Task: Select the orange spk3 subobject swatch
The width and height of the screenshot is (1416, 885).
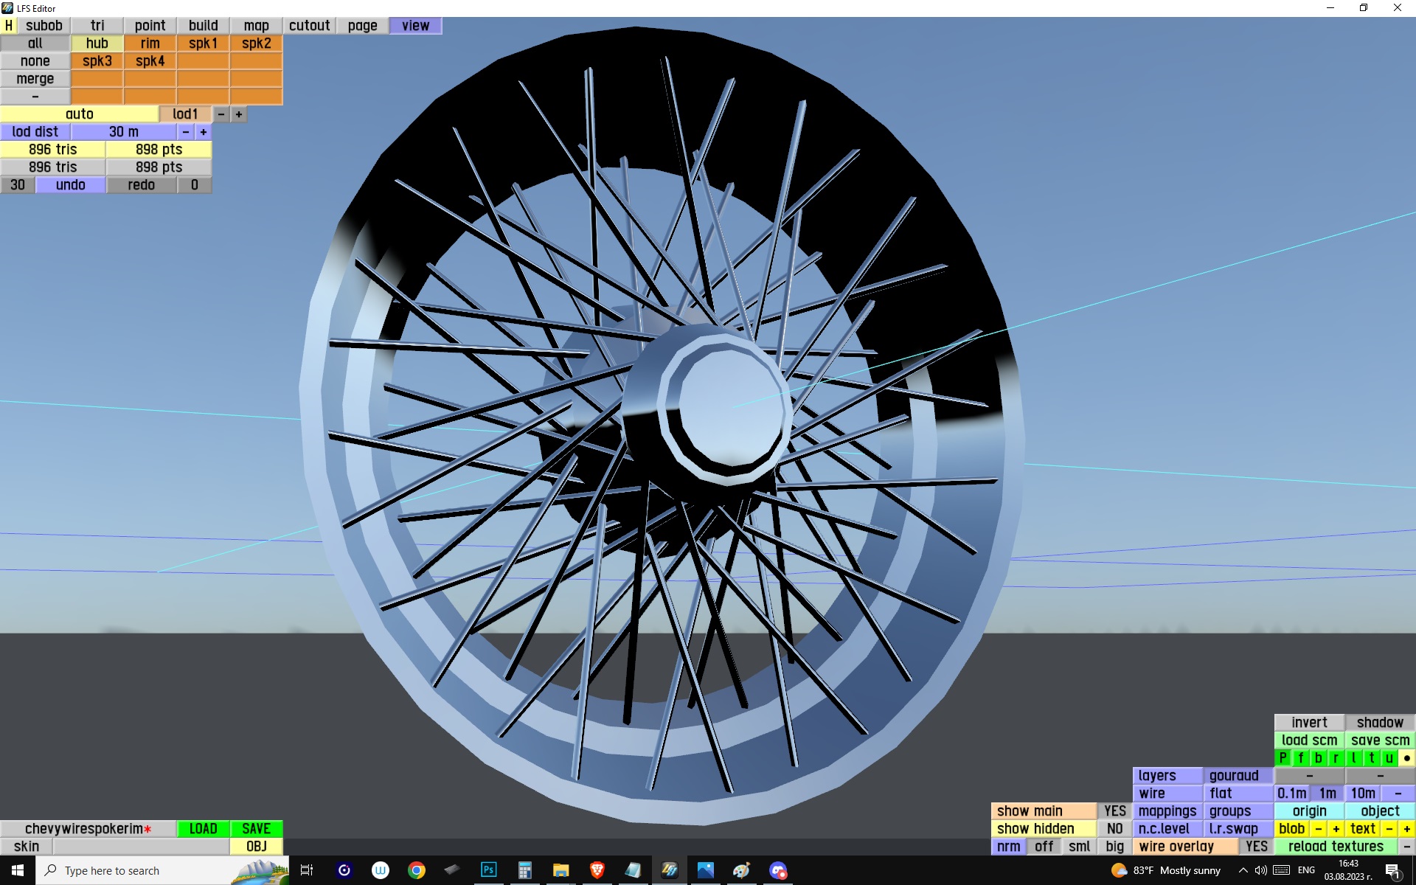Action: pos(97,61)
